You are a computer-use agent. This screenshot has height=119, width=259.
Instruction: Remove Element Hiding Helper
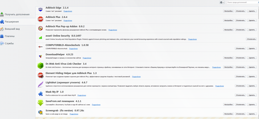(252, 77)
